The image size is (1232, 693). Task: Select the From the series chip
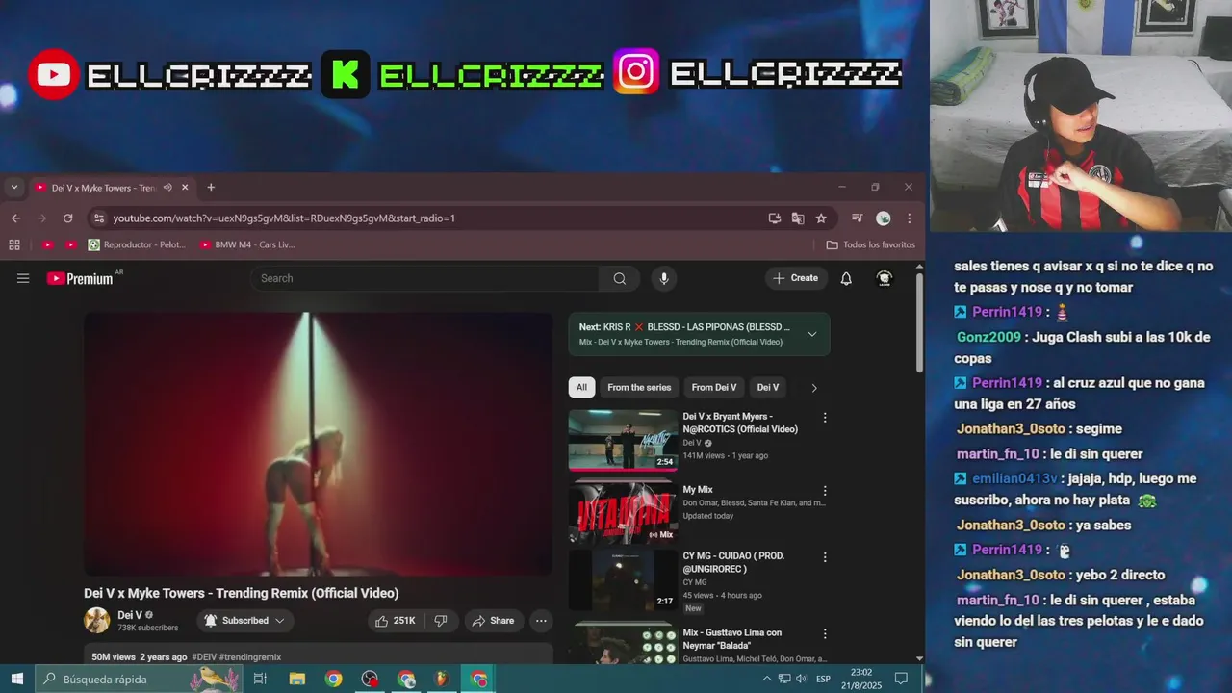pos(639,388)
